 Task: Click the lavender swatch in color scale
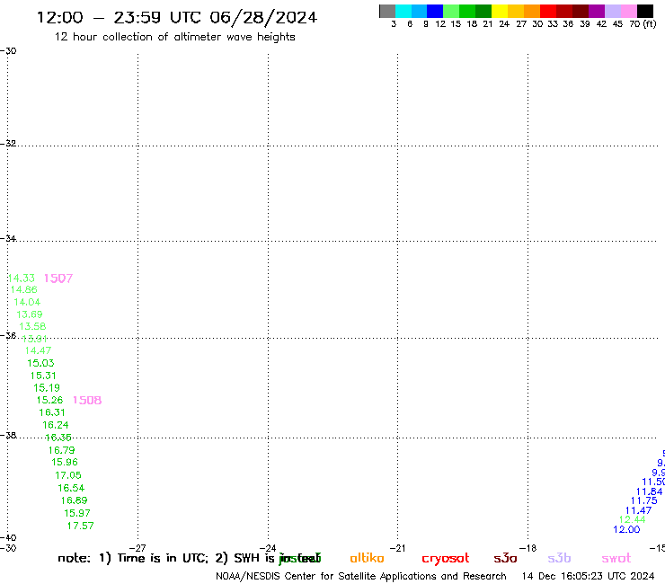[x=613, y=11]
